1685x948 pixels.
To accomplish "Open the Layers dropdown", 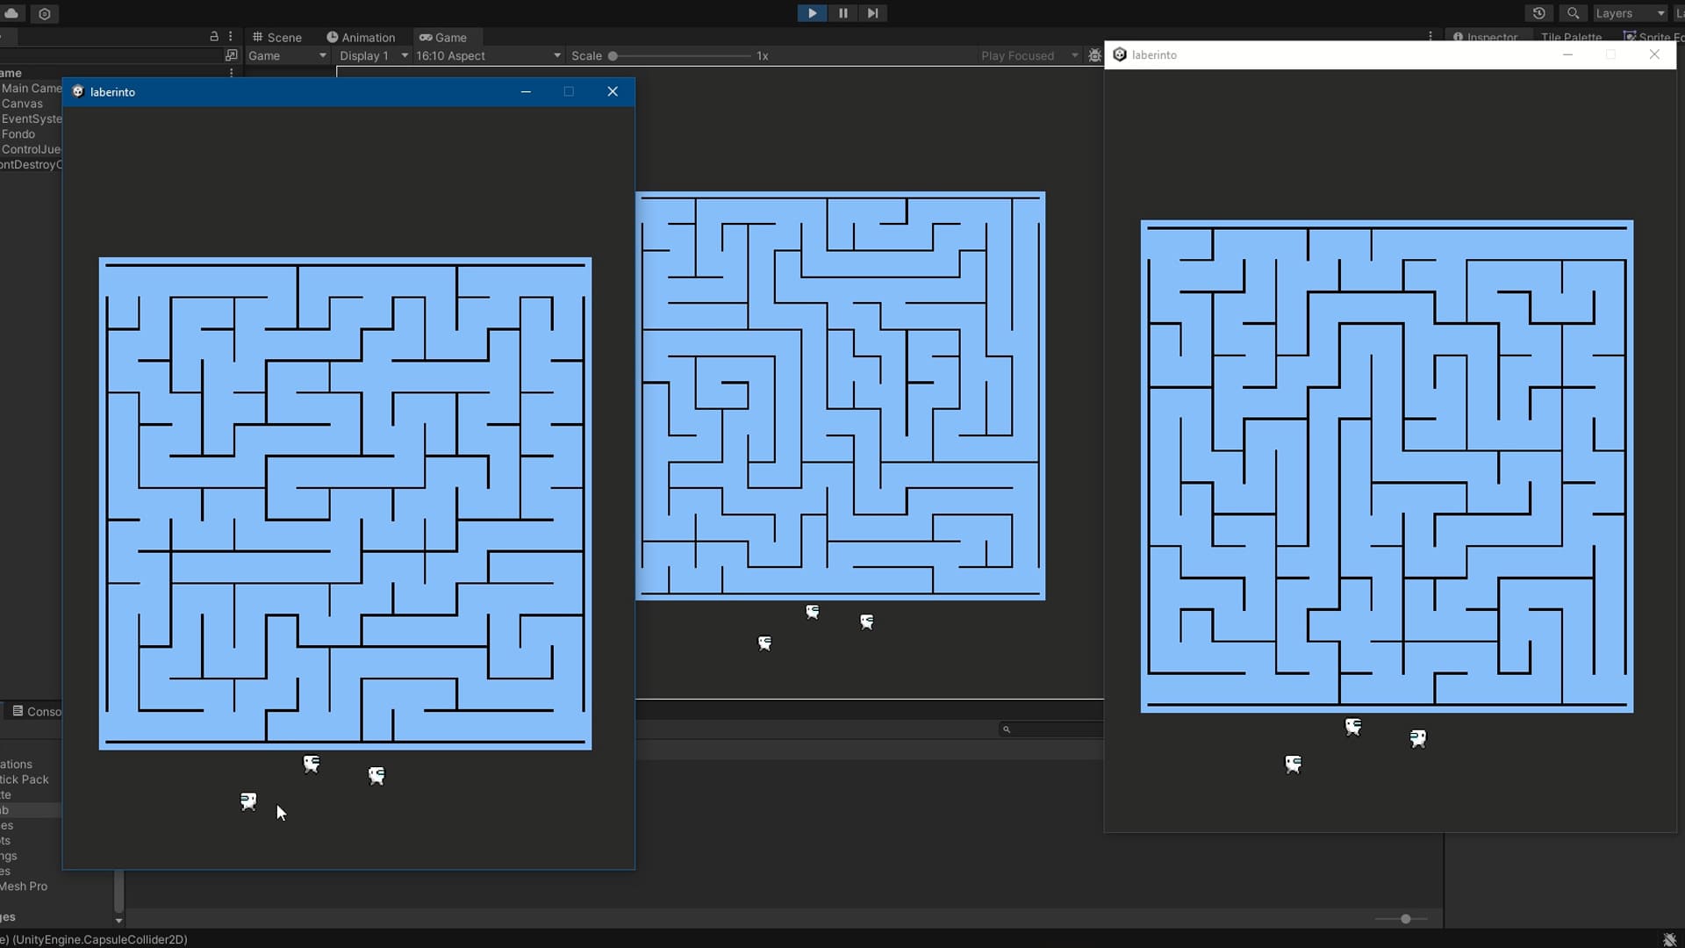I will click(1628, 13).
